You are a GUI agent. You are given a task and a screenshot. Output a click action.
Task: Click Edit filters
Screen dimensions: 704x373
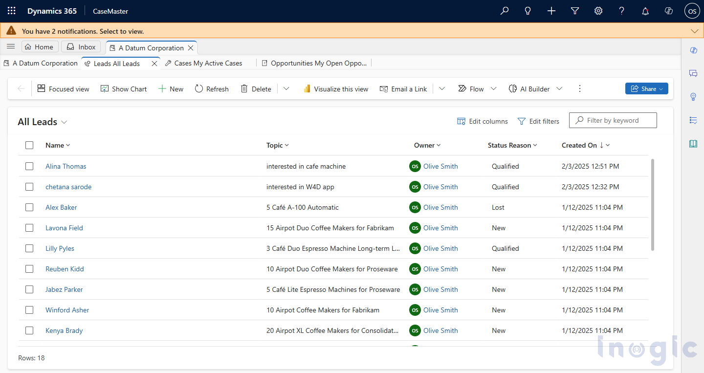pyautogui.click(x=538, y=121)
